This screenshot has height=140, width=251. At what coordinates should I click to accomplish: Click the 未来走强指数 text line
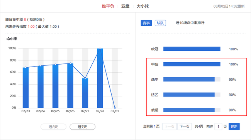(32, 27)
